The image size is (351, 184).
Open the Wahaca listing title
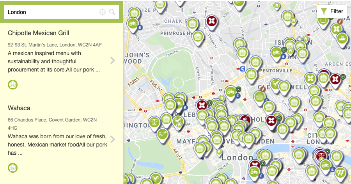(19, 108)
